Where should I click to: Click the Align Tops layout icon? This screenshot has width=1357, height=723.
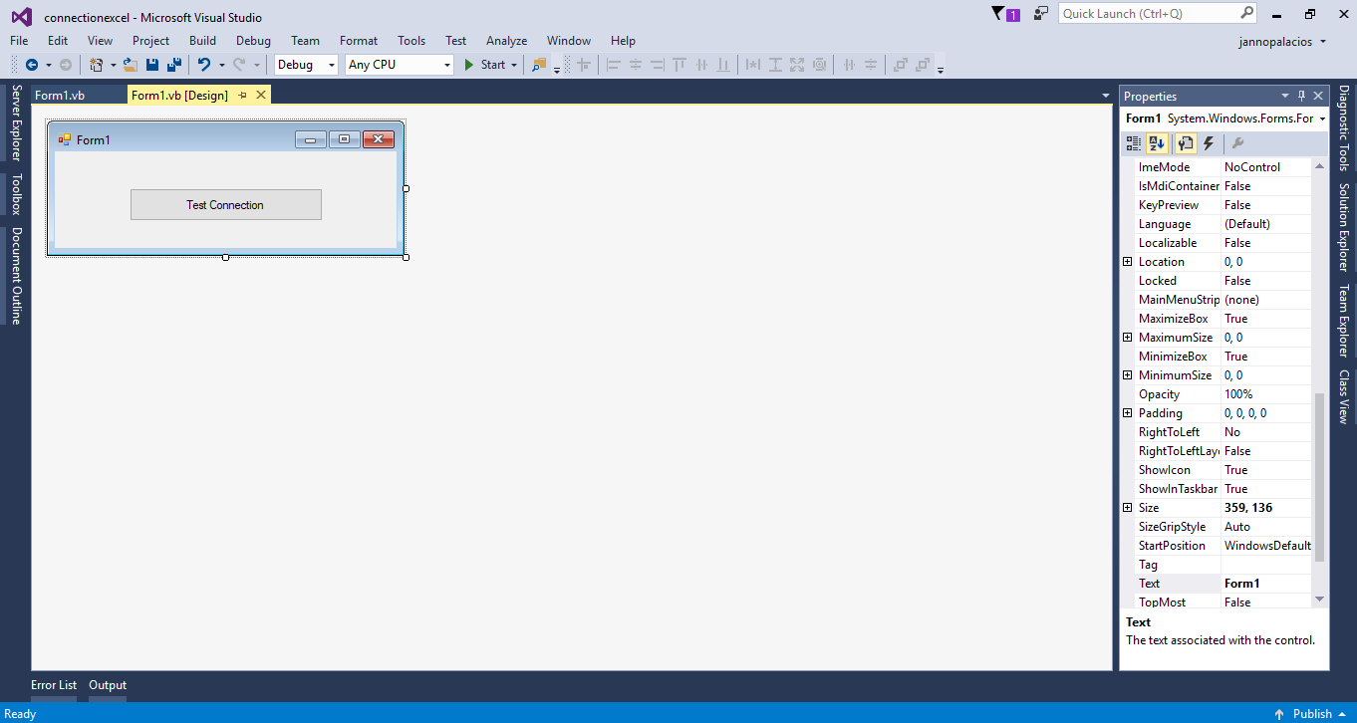[x=679, y=65]
